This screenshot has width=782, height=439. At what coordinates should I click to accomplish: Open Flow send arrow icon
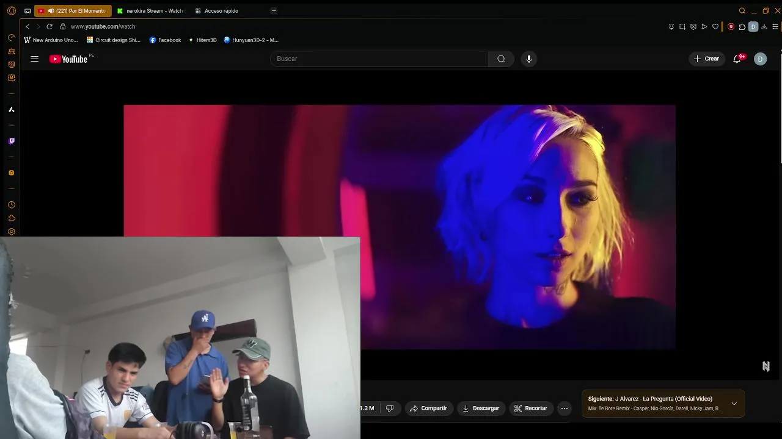click(704, 27)
